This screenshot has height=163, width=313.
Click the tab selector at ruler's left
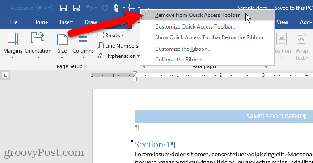point(5,76)
